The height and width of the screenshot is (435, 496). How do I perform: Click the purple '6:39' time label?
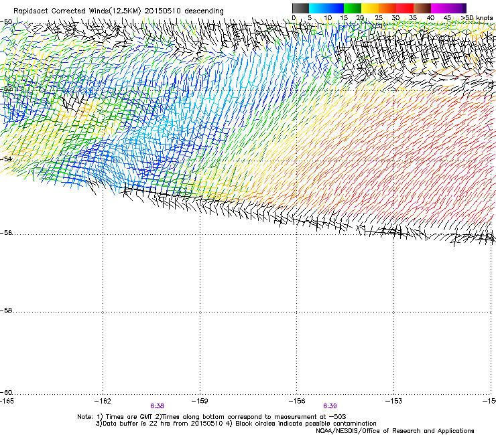[x=330, y=406]
